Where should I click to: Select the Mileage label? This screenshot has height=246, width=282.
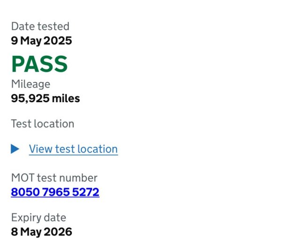[31, 84]
